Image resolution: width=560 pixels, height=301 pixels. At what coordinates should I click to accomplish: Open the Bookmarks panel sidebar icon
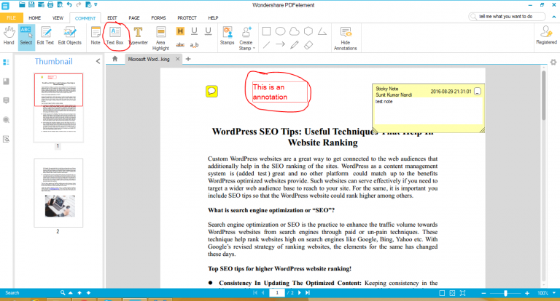6,81
